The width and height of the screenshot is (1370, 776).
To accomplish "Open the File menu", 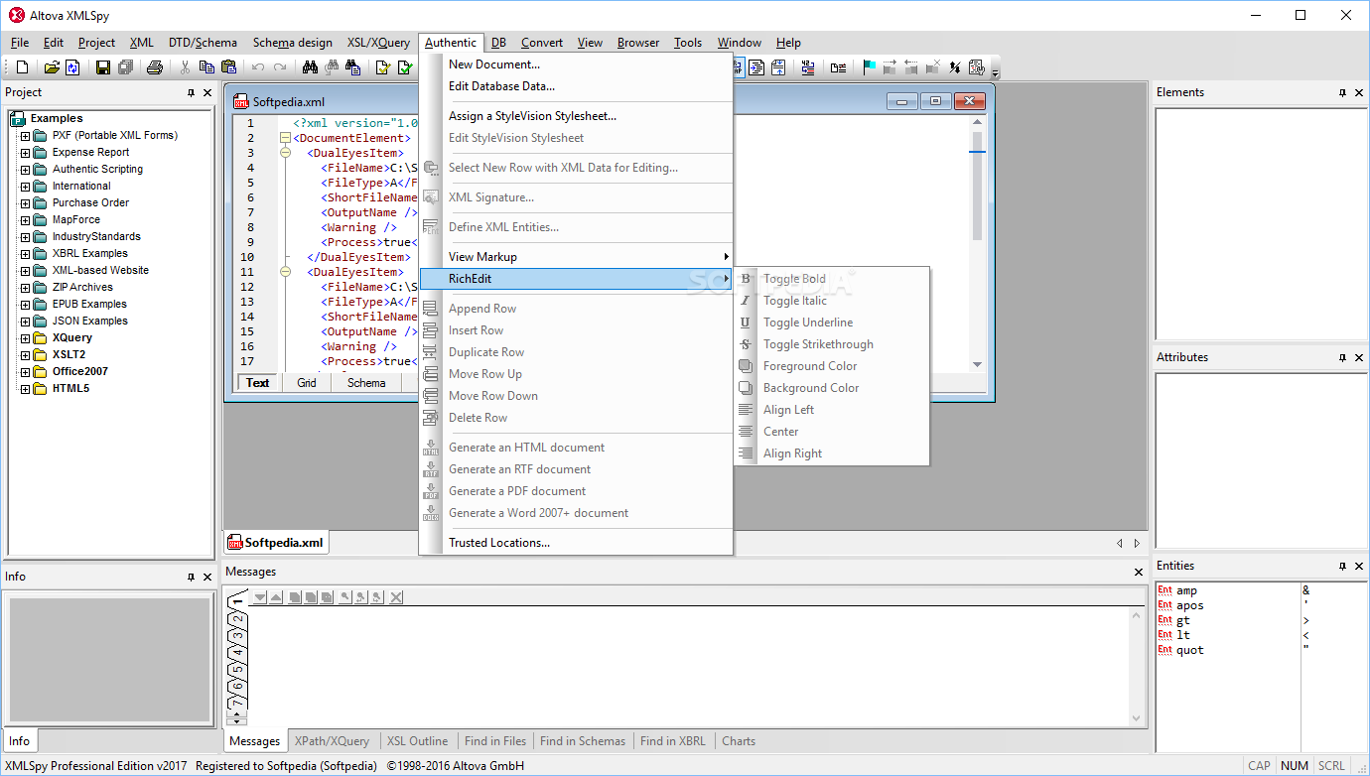I will [20, 43].
